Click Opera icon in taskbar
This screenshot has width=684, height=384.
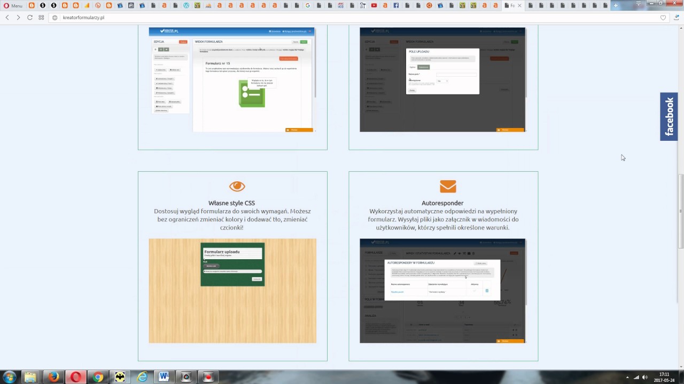(75, 377)
